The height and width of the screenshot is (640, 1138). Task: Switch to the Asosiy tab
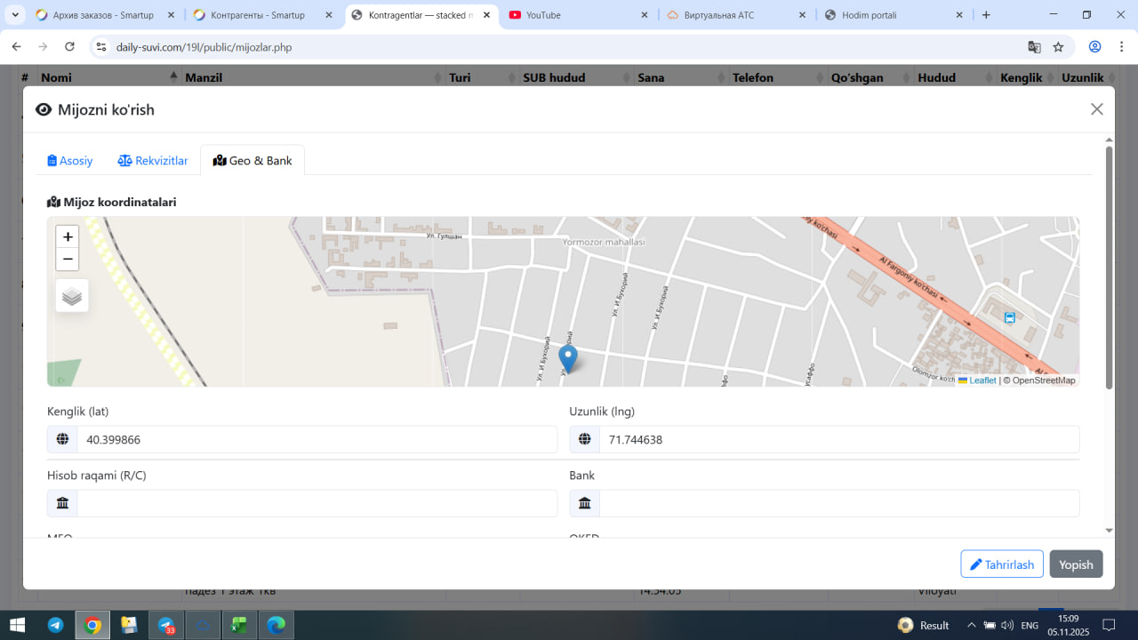pyautogui.click(x=70, y=161)
